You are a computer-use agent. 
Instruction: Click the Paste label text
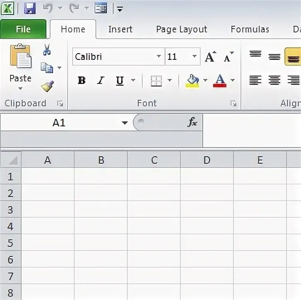(x=20, y=79)
